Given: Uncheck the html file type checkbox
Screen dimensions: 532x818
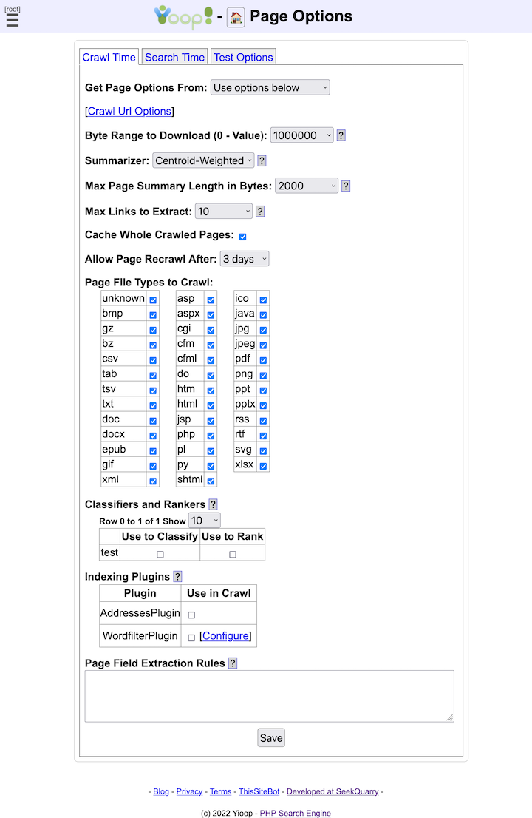Looking at the screenshot, I should click(x=211, y=405).
